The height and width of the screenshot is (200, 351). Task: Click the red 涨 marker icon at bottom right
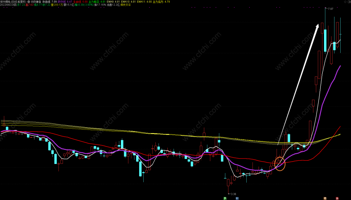[x=337, y=198]
